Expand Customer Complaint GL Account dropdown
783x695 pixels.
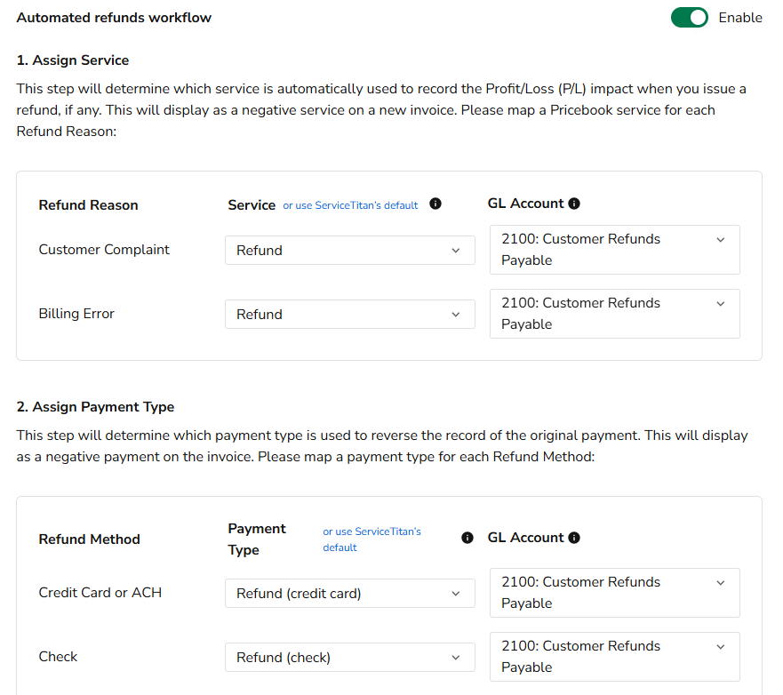coord(614,250)
